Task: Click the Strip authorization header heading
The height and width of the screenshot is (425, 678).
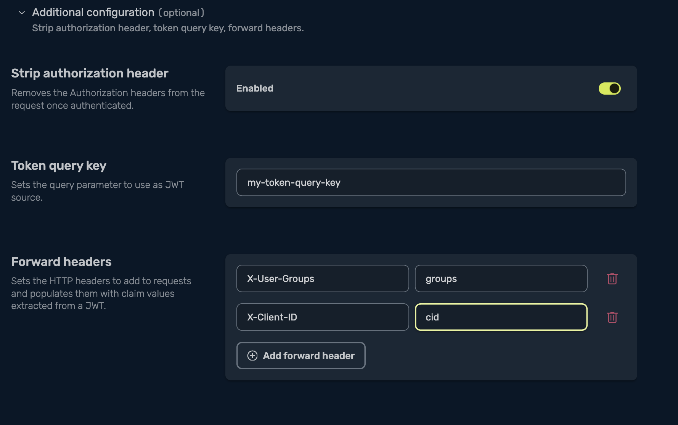Action: pos(90,73)
